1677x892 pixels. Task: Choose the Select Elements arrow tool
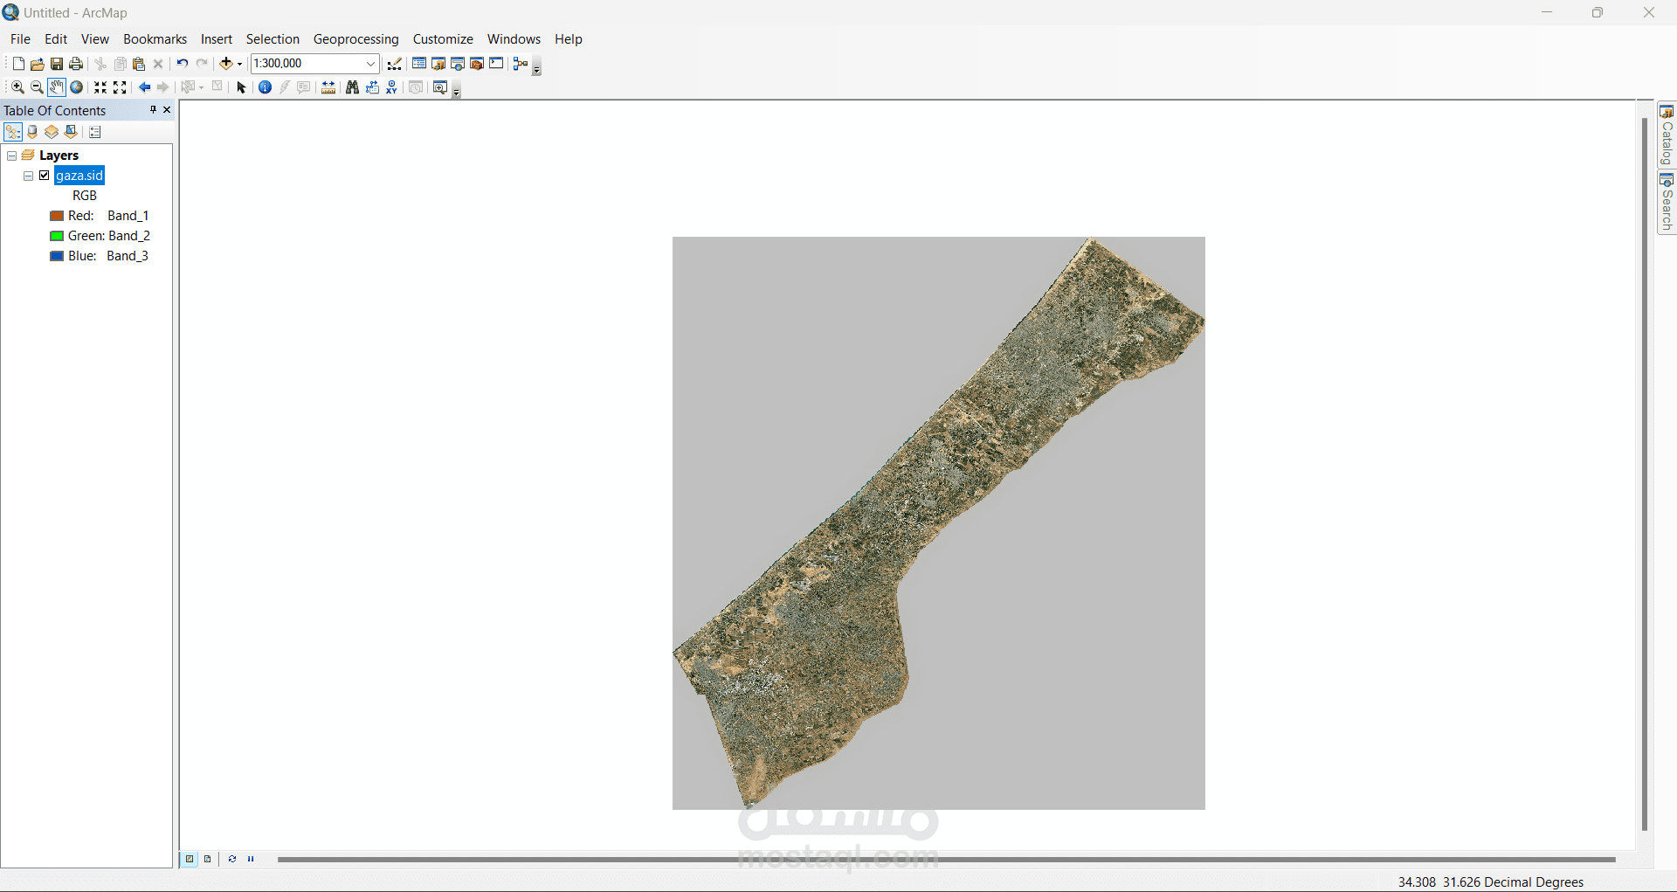click(x=242, y=87)
